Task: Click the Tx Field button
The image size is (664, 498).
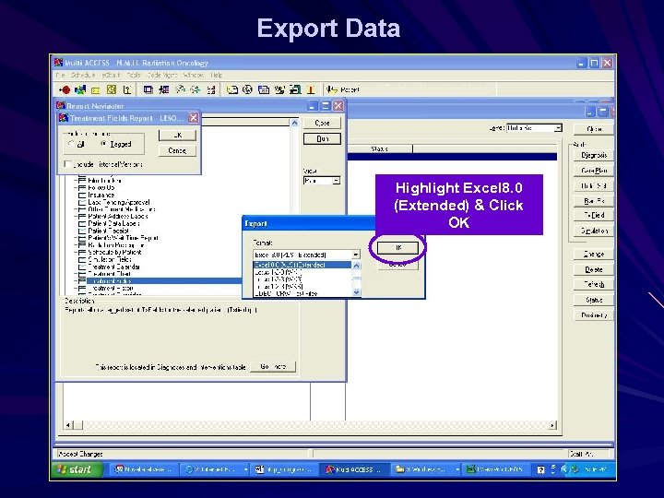Action: click(x=594, y=215)
